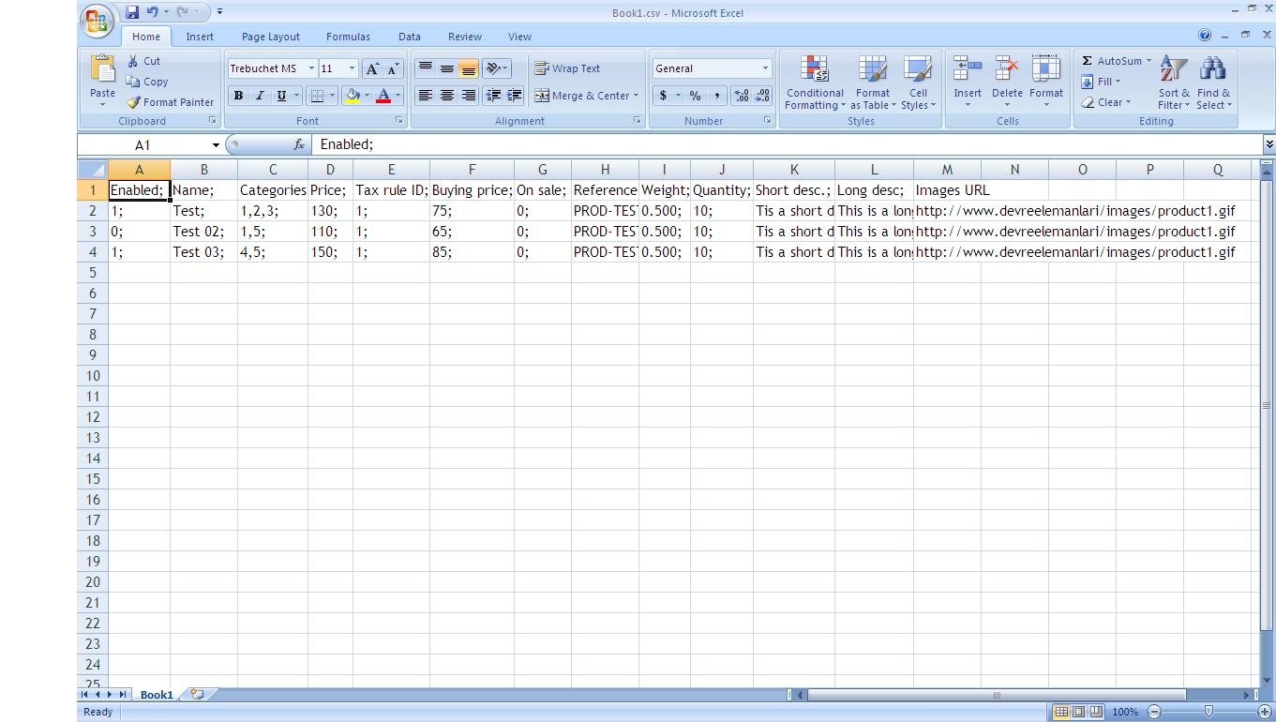Open the Review tab

point(465,37)
